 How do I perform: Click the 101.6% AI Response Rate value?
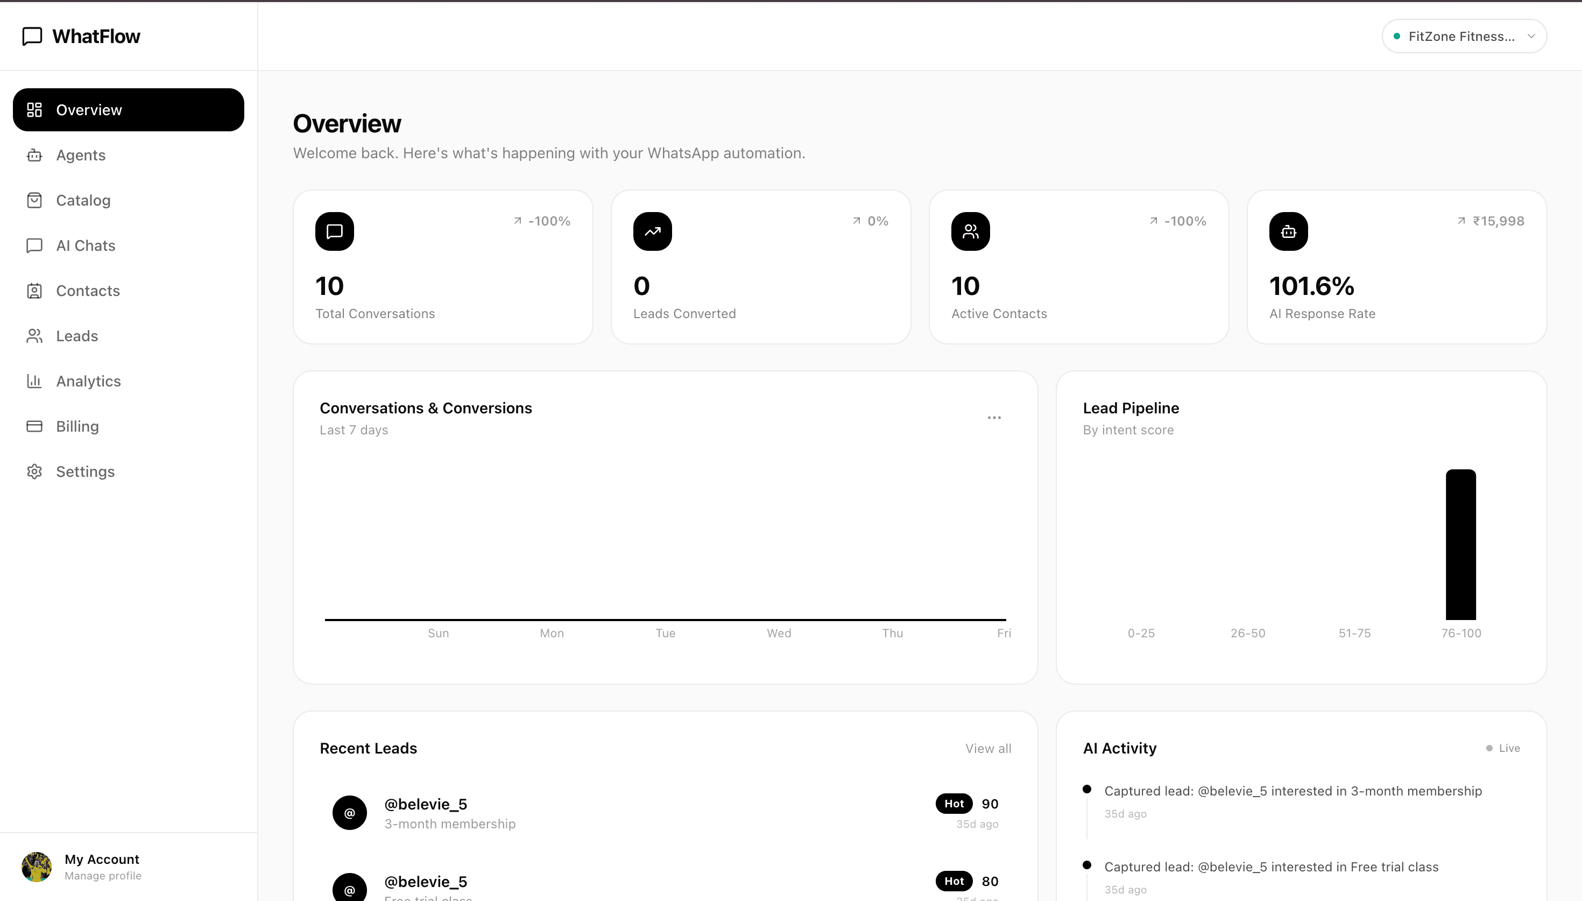(x=1312, y=286)
